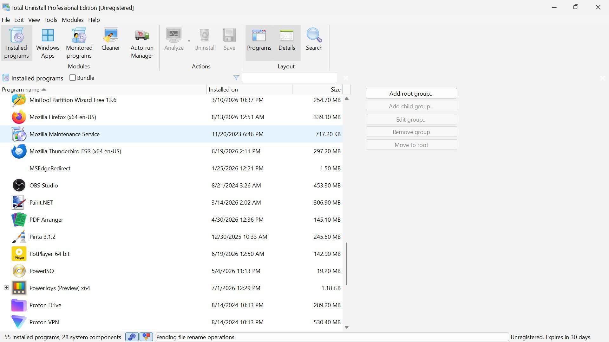Click the 6/19/2026 2:11 PM install date
This screenshot has height=342, width=609.
pyautogui.click(x=236, y=151)
